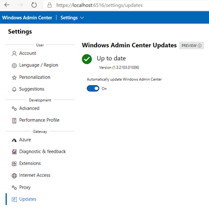Open the Proxy settings page
Viewport: 209px width, 215px height.
pyautogui.click(x=25, y=187)
